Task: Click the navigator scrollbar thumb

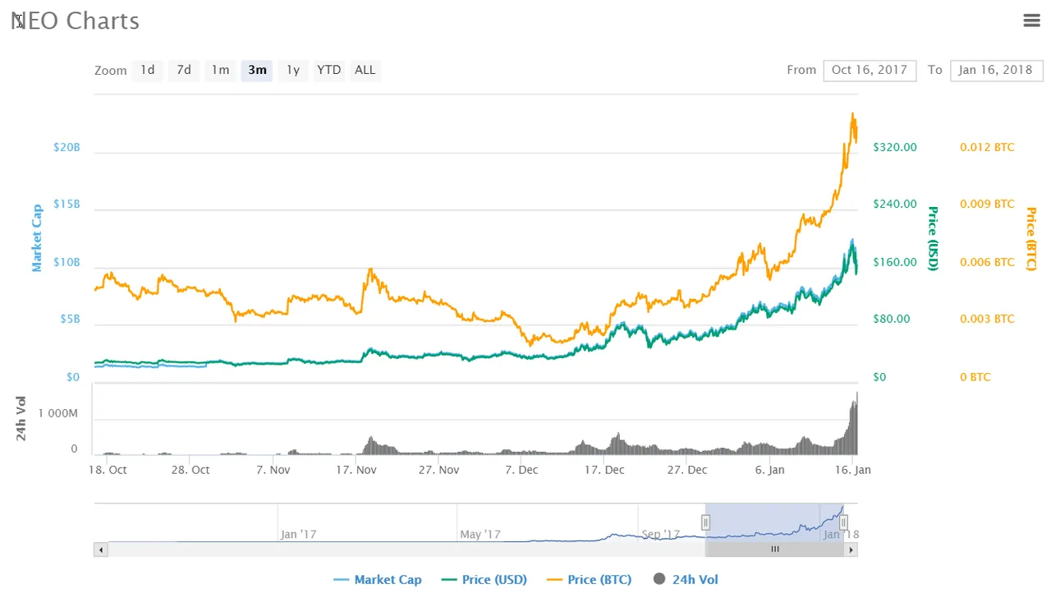Action: tap(774, 550)
